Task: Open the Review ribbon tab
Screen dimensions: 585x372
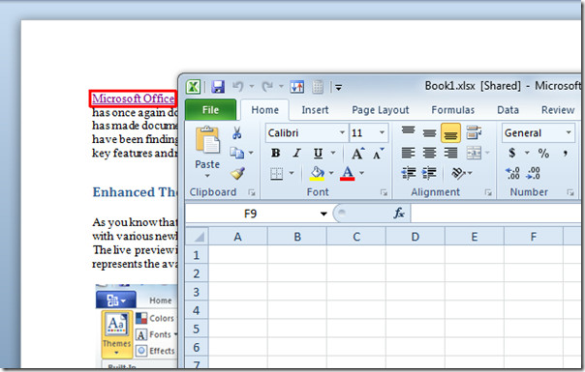Action: coord(558,110)
